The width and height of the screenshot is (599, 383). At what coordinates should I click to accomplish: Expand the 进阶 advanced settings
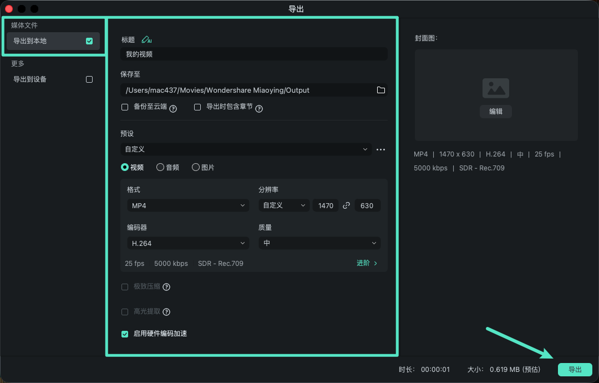(367, 263)
